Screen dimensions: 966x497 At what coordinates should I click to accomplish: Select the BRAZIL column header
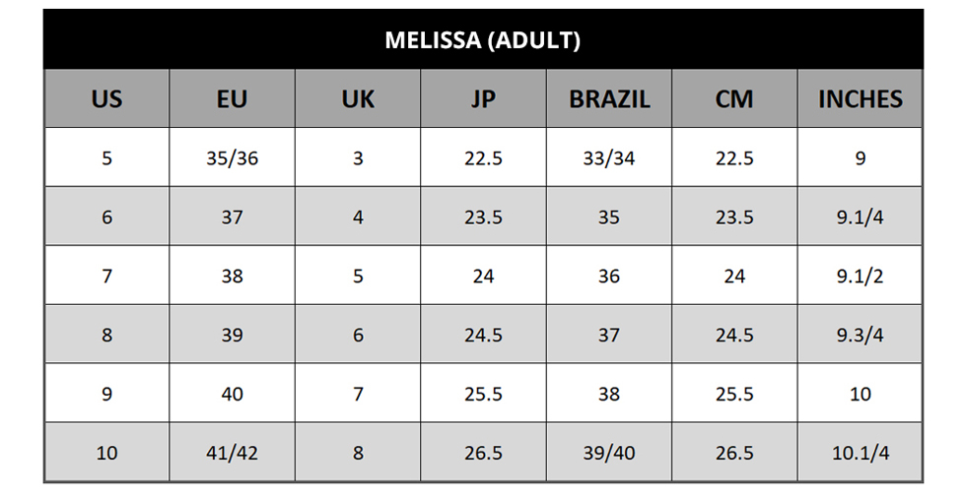click(609, 99)
